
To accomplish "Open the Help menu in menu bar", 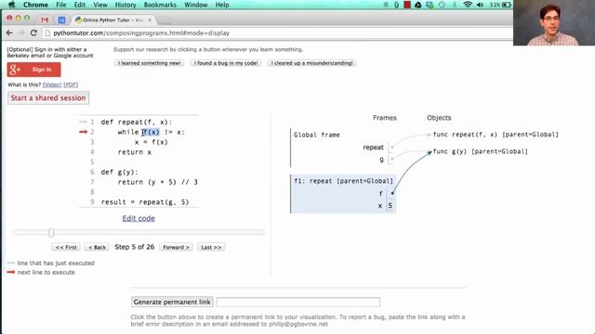I will pos(222,5).
